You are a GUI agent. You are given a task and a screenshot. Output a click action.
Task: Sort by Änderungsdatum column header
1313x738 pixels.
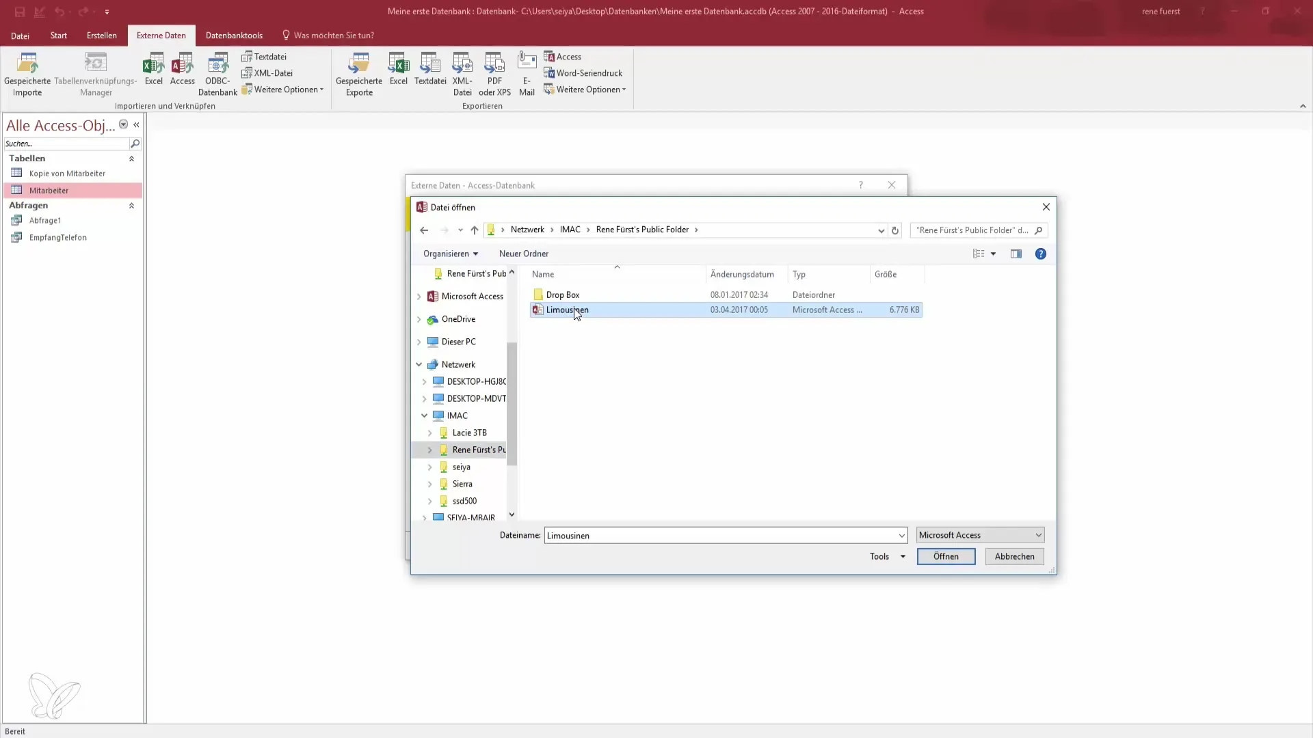(x=747, y=274)
